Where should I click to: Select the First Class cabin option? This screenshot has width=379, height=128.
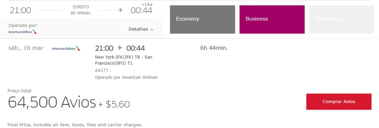pyautogui.click(x=341, y=20)
